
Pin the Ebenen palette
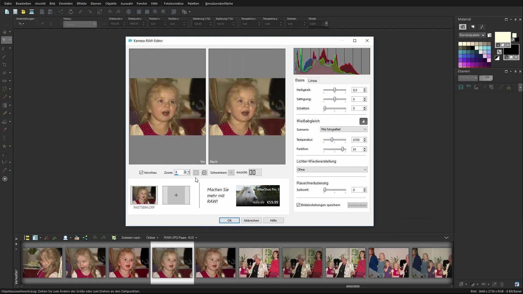[x=515, y=71]
